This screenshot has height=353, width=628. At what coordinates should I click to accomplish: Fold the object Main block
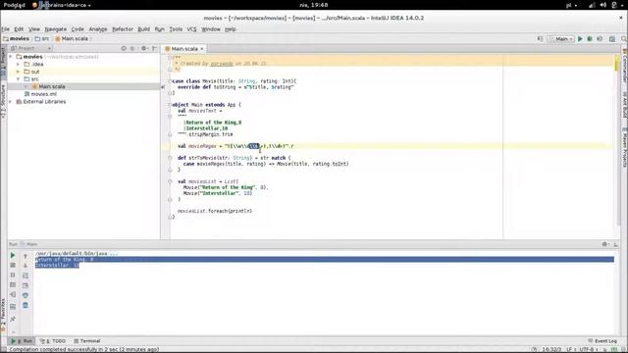[170, 105]
